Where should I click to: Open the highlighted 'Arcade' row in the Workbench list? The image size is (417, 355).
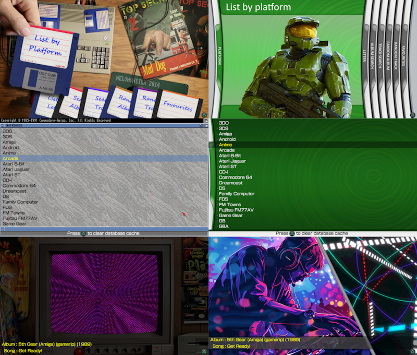coord(104,159)
